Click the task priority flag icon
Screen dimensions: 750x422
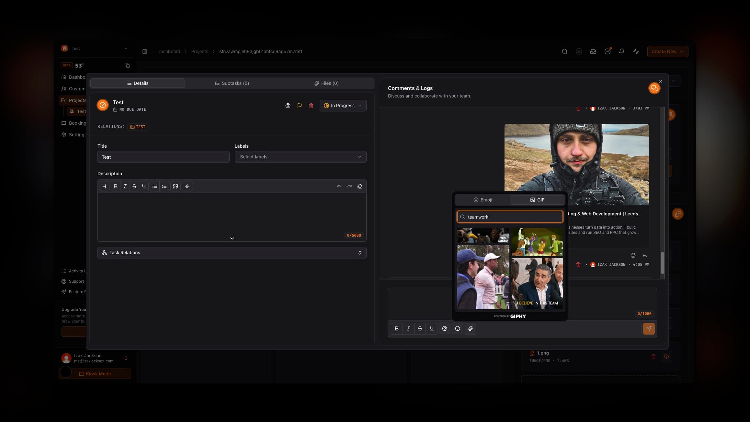(299, 106)
